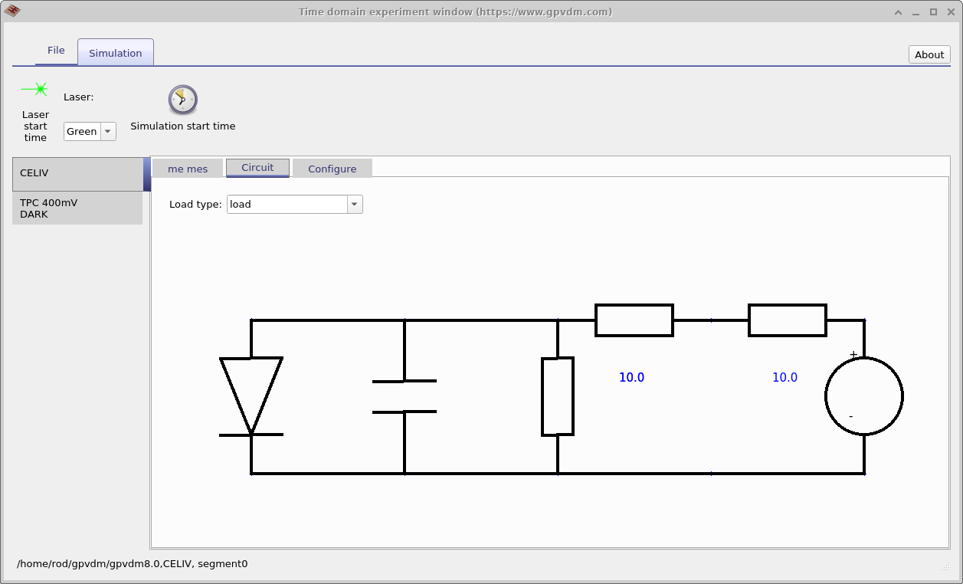Select the first horizontal resistor in the circuit
Screen dimensions: 963x584
634,320
